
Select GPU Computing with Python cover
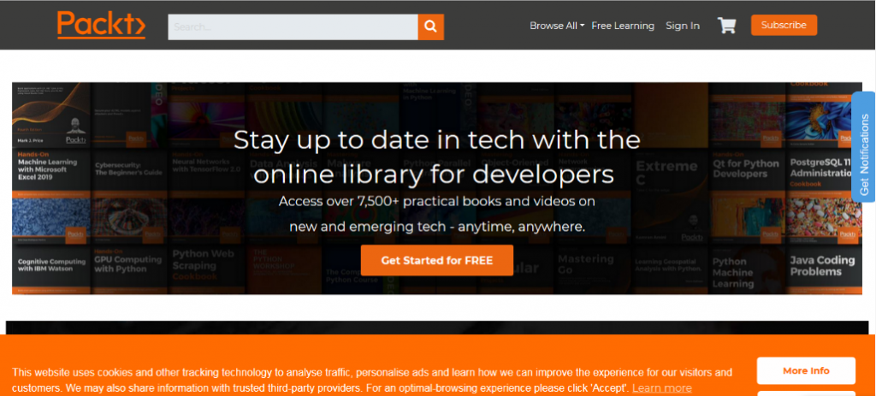coord(129,270)
